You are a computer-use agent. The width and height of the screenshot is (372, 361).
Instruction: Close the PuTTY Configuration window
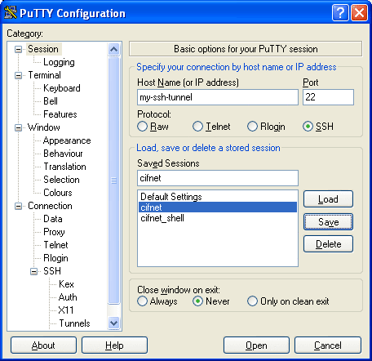(359, 13)
